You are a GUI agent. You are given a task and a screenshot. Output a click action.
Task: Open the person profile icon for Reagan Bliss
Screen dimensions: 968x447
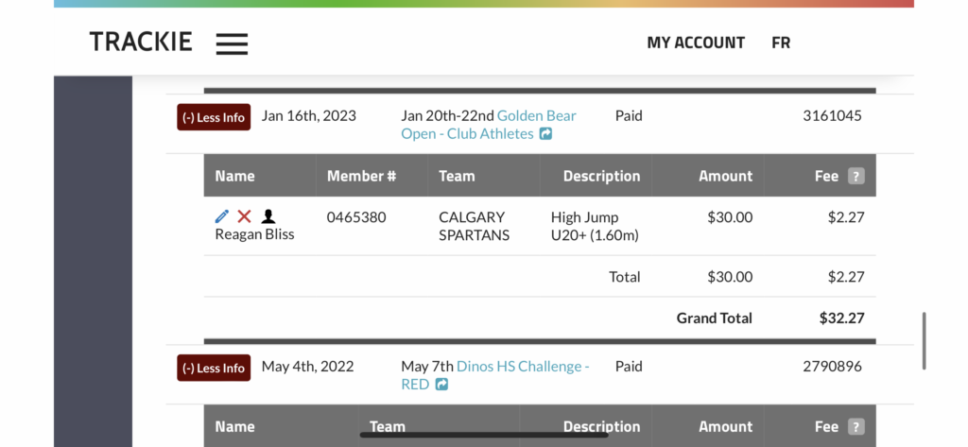268,216
